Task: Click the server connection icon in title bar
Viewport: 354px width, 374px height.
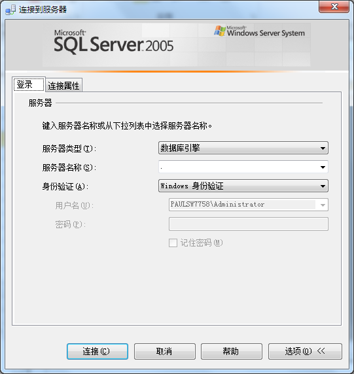Action: click(10, 10)
